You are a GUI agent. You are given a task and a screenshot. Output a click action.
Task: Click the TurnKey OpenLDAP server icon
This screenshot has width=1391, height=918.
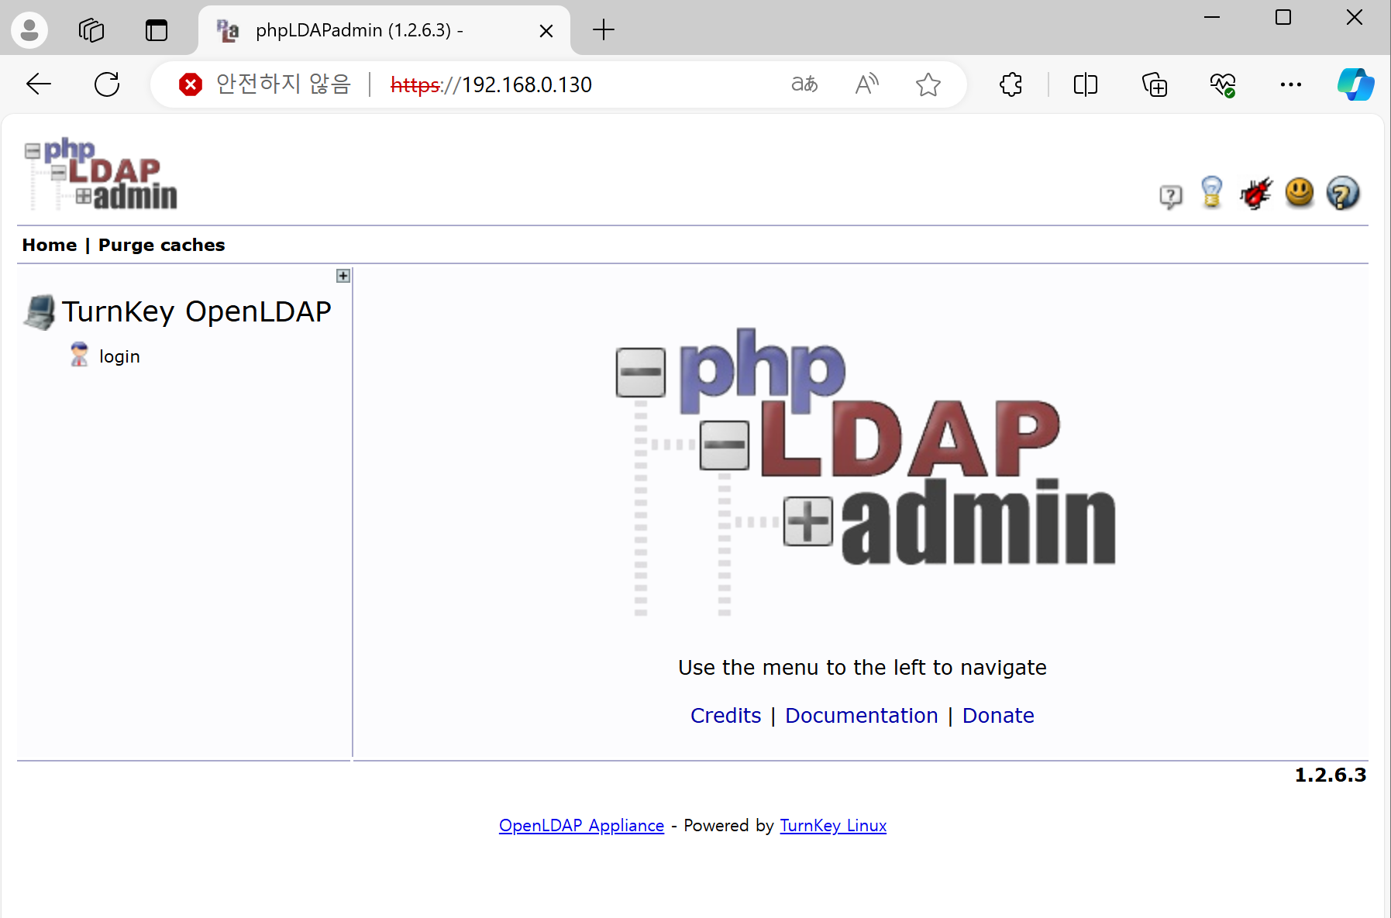[40, 312]
